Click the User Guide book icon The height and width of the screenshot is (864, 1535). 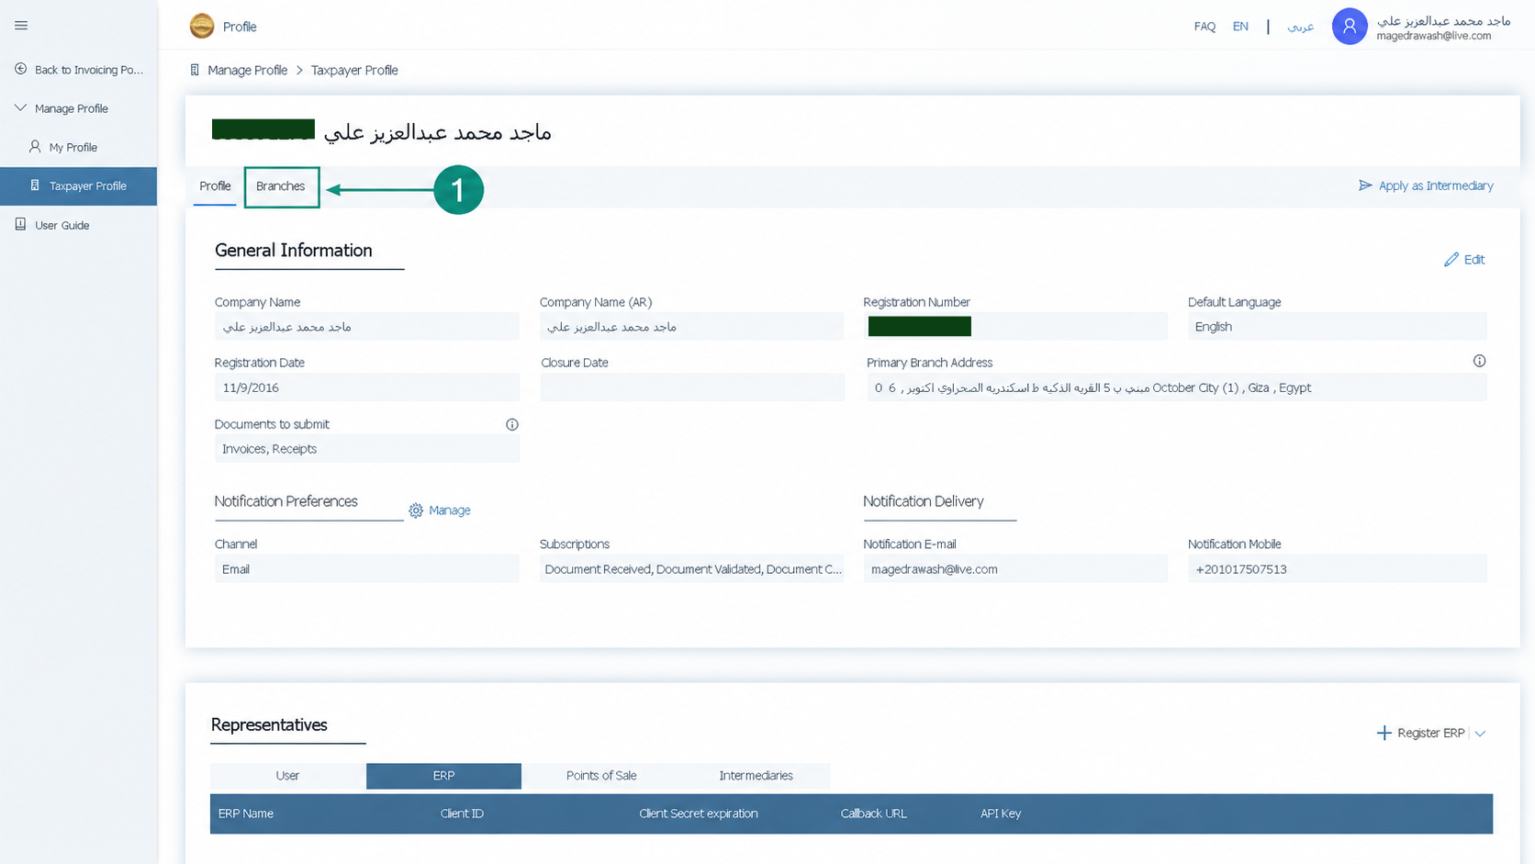(20, 224)
